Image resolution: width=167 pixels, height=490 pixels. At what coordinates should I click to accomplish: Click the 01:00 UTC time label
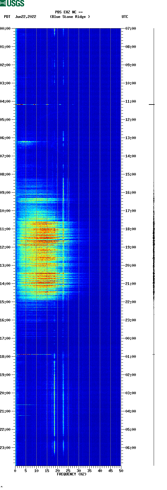(131, 357)
